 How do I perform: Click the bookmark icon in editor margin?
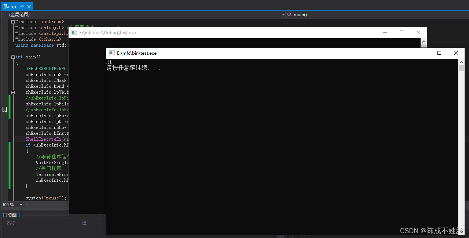(x=5, y=109)
